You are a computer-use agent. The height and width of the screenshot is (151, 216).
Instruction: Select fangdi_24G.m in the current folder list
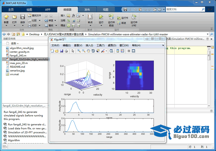[18, 56]
